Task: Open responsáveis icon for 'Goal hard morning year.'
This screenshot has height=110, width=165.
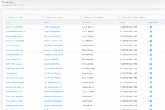Action: point(150,82)
